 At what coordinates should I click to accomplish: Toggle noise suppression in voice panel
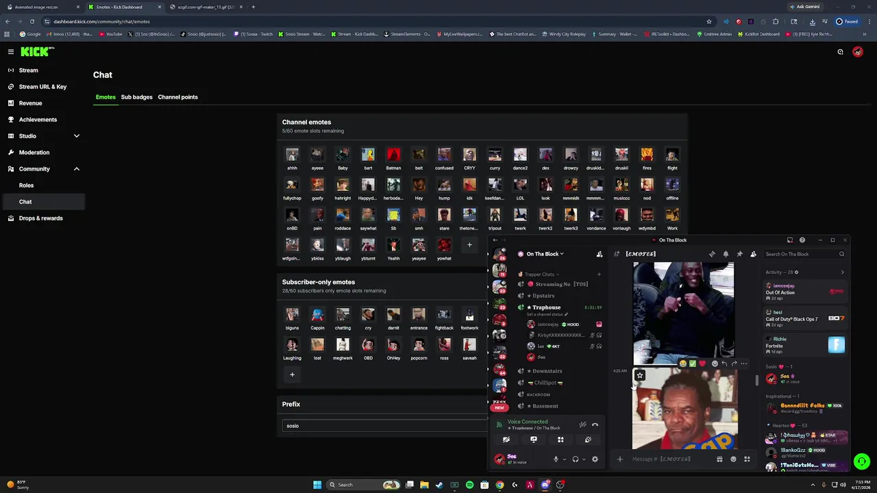coord(582,425)
